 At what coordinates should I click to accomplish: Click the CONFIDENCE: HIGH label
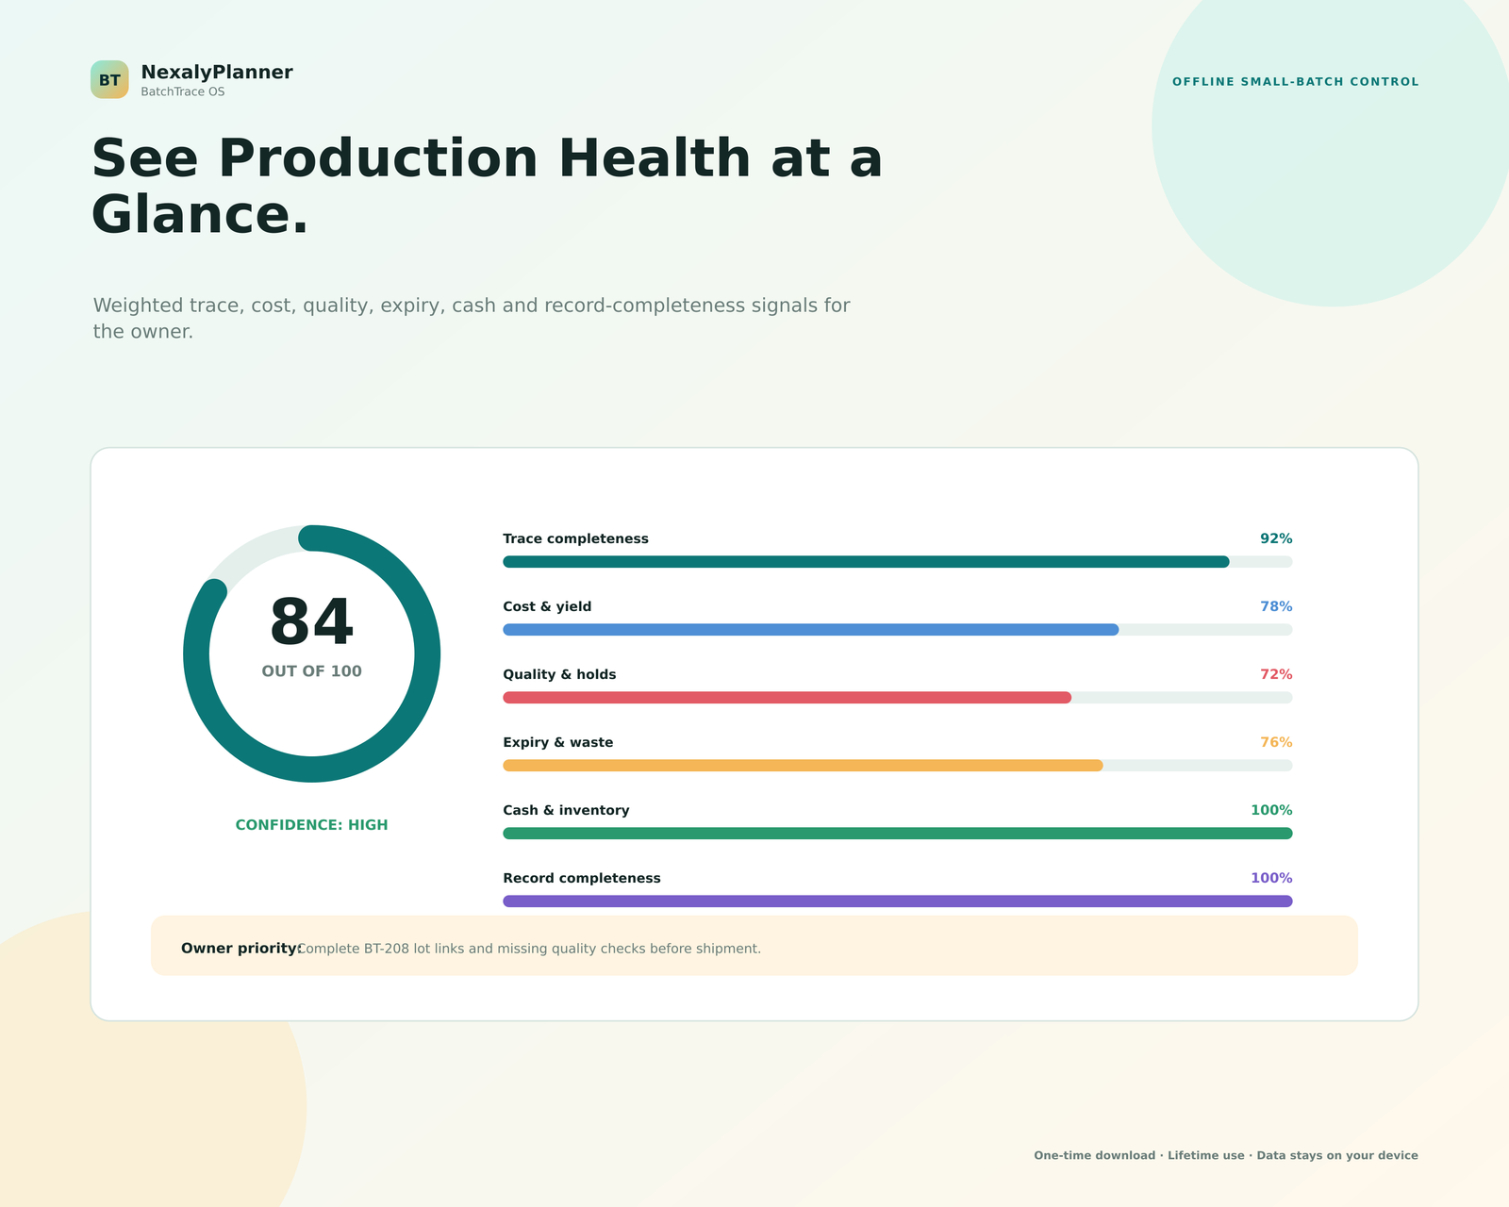tap(311, 825)
